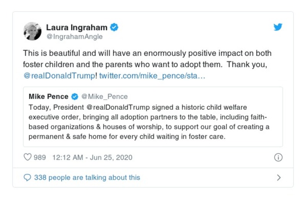The height and width of the screenshot is (205, 305).
Task: Open the Laura Ingraham display name
Action: (x=77, y=27)
